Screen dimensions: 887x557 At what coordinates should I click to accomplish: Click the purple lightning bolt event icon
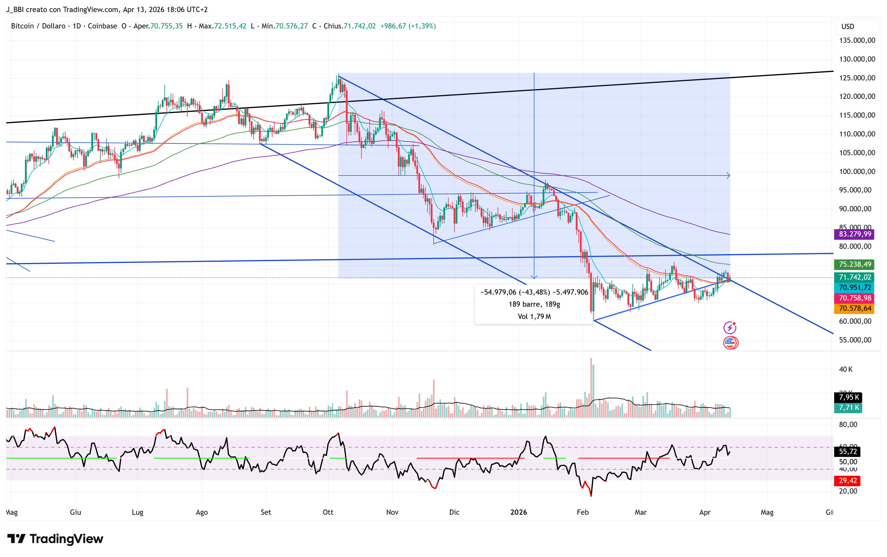pyautogui.click(x=730, y=327)
